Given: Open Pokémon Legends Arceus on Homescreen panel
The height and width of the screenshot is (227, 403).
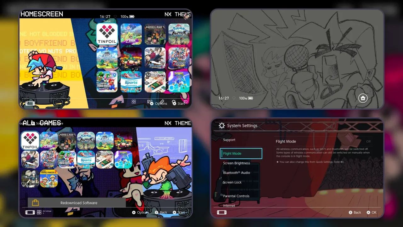Looking at the screenshot, I should click(x=179, y=34).
